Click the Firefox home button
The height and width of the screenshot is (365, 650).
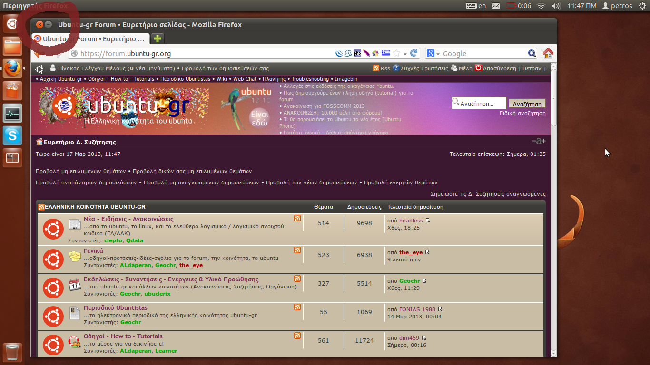tap(548, 53)
